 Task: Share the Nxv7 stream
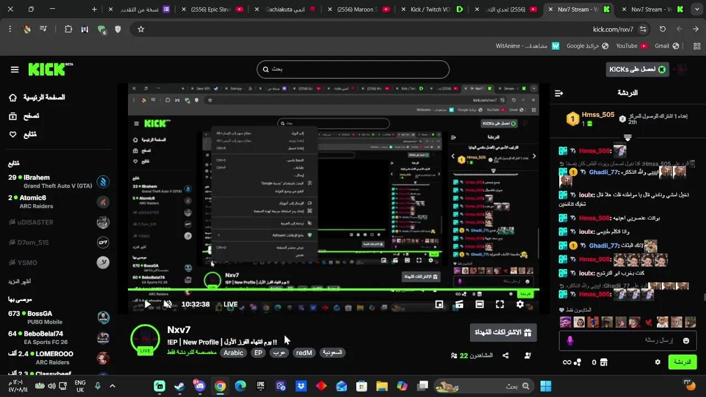pyautogui.click(x=506, y=356)
